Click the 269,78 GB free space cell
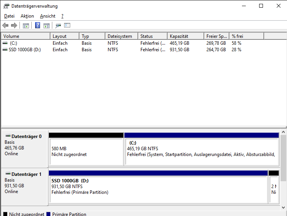This screenshot has height=216, width=287. tap(216, 43)
